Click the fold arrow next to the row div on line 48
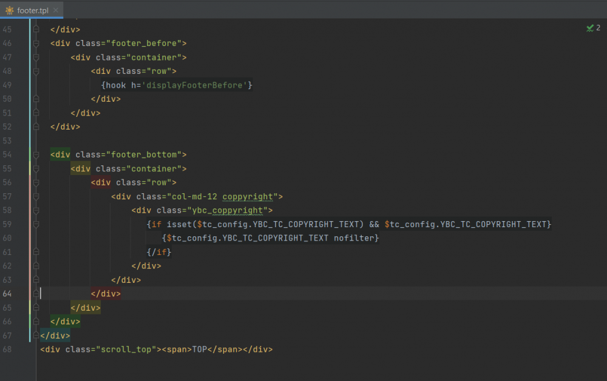The height and width of the screenshot is (381, 607). point(36,71)
